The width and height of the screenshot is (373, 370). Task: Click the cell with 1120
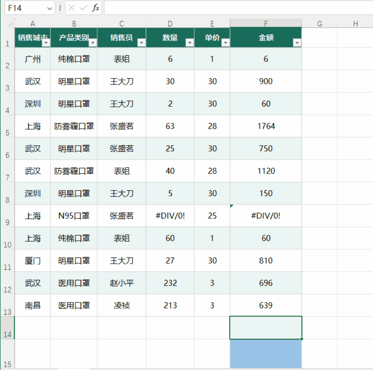click(266, 171)
